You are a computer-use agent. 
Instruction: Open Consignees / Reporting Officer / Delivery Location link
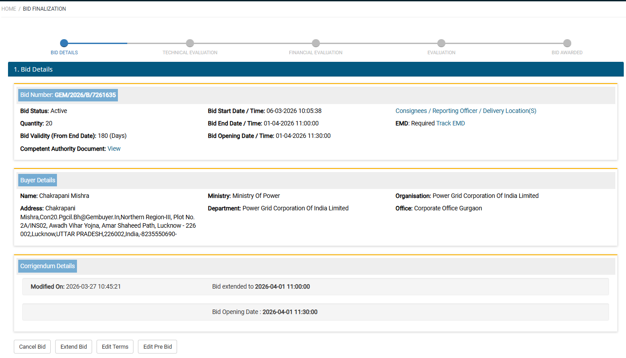pos(466,111)
